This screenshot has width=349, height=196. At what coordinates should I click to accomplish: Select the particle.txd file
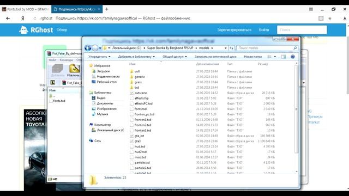click(x=142, y=163)
